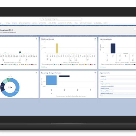Focus the Buscar Paneles y más search field
Viewport: 136px width, 136px height.
tap(61, 19)
